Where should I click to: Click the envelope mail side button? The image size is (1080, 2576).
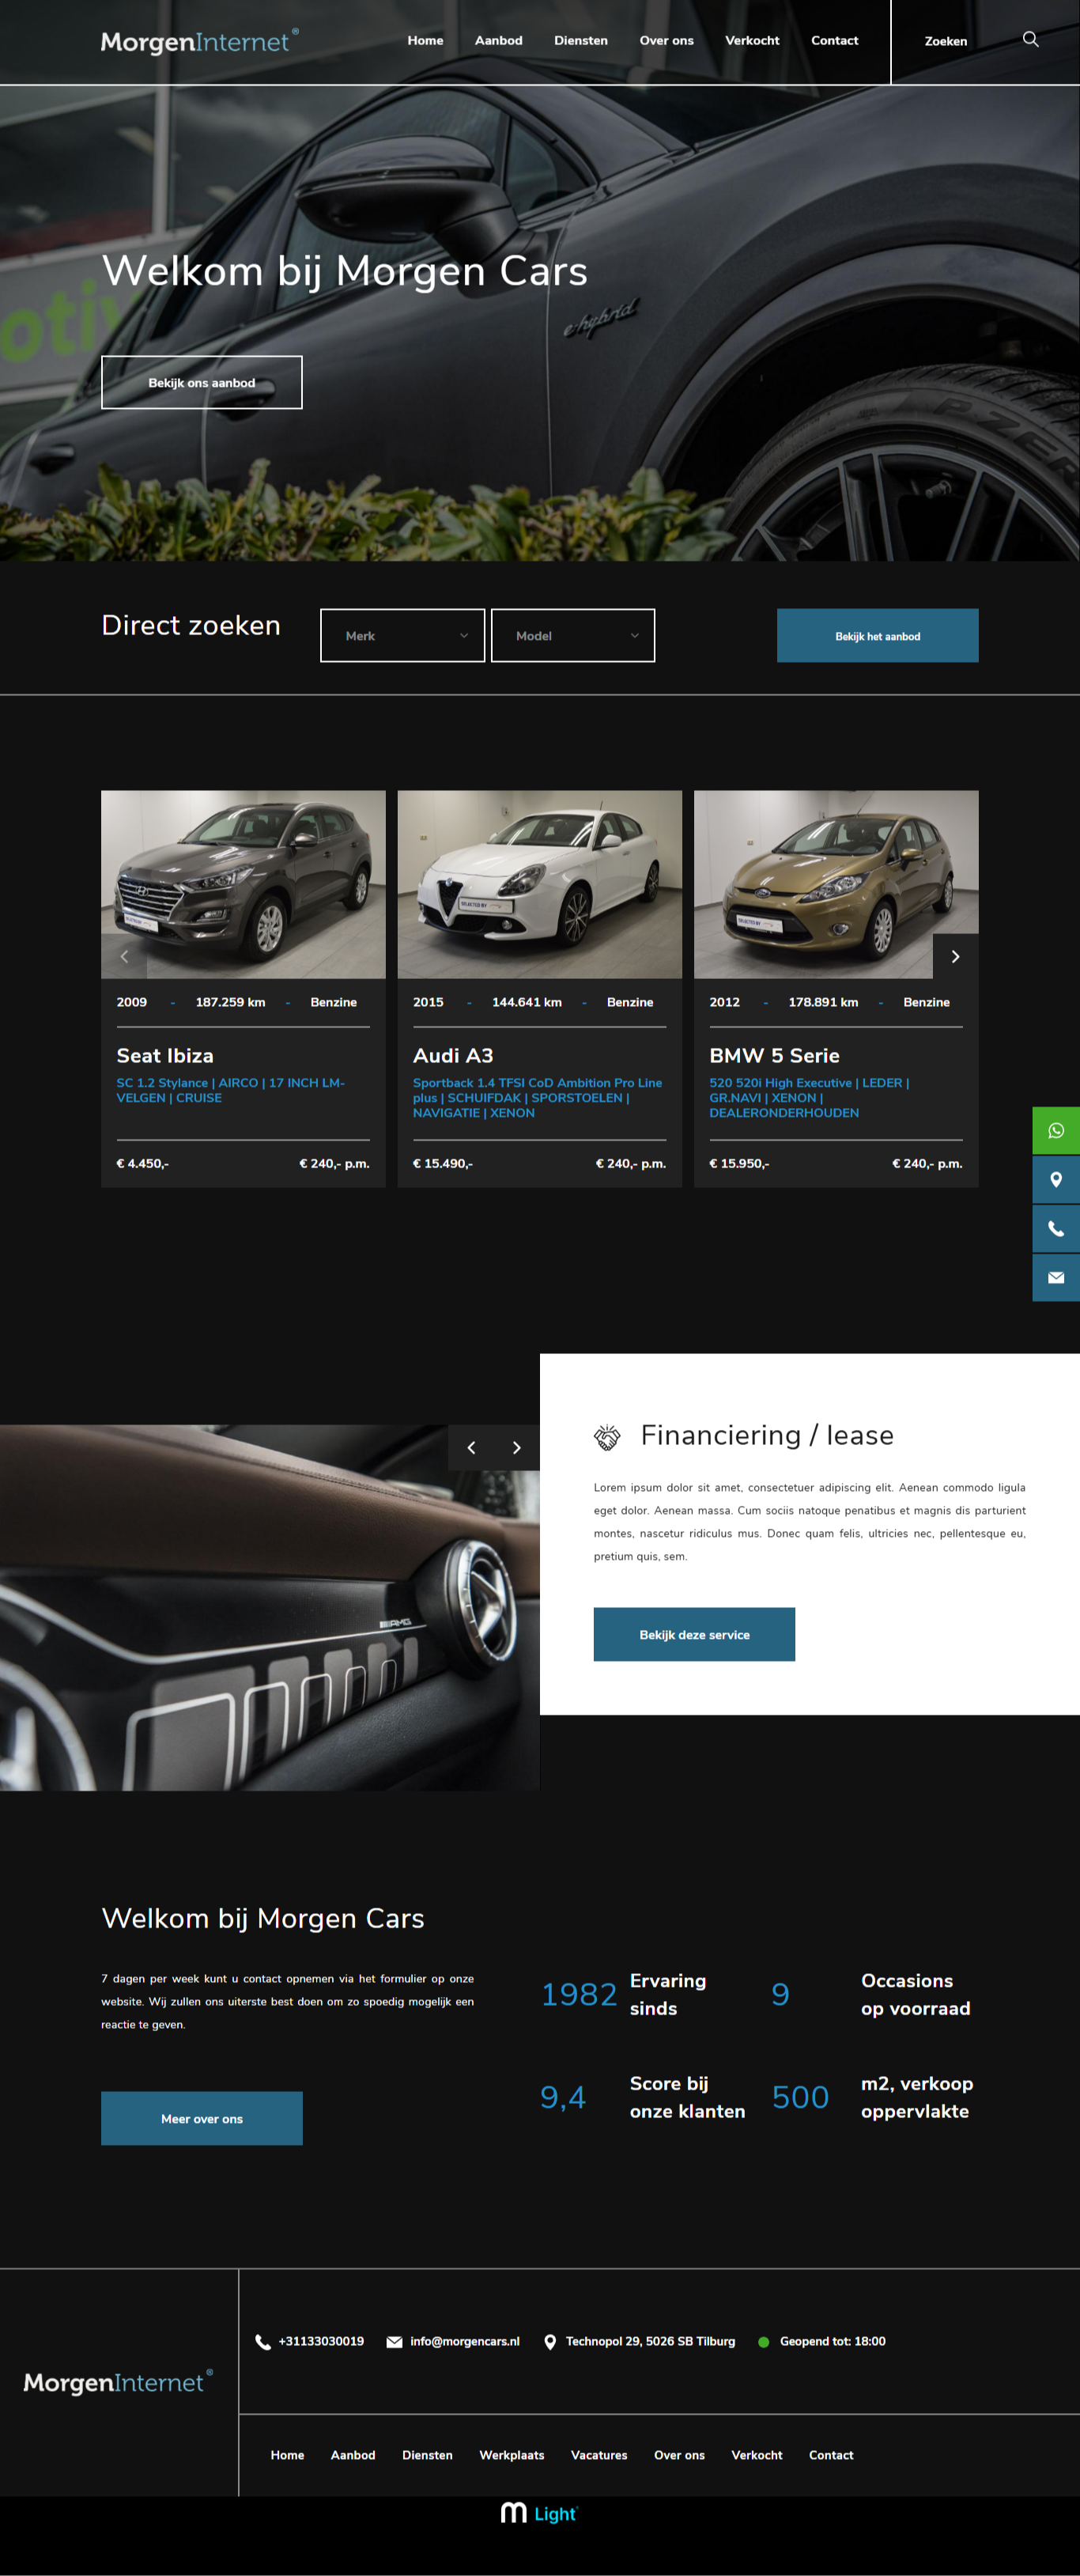click(1055, 1277)
